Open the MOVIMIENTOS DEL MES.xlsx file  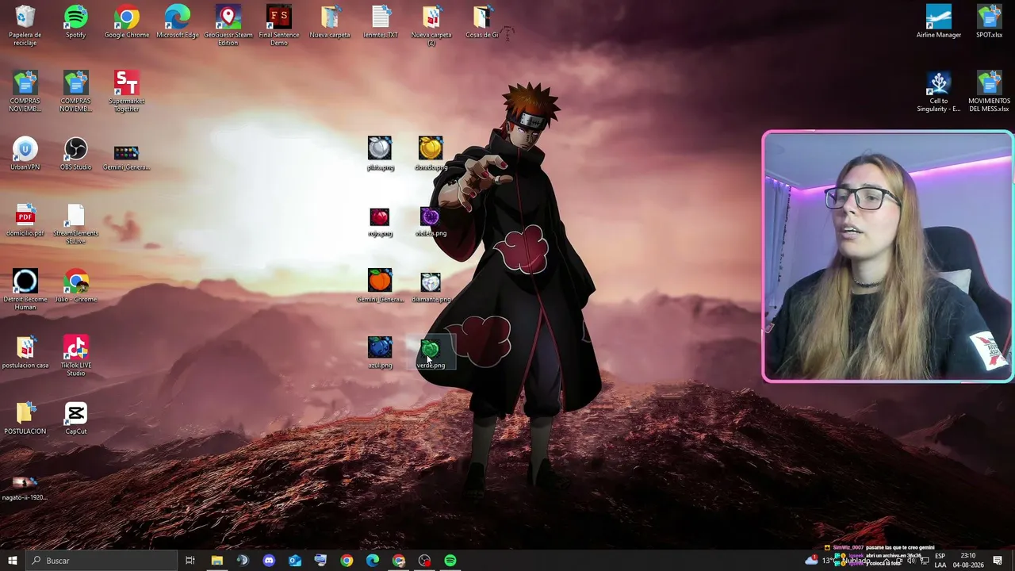pyautogui.click(x=989, y=91)
